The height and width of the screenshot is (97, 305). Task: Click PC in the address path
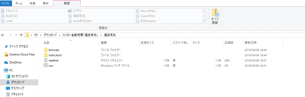pos(36,35)
